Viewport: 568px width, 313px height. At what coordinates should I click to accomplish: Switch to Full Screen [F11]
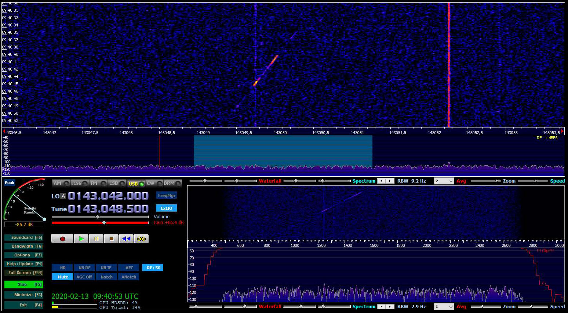click(24, 273)
